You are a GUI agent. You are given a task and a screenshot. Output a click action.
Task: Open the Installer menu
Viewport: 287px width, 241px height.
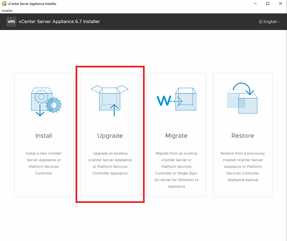coord(7,11)
